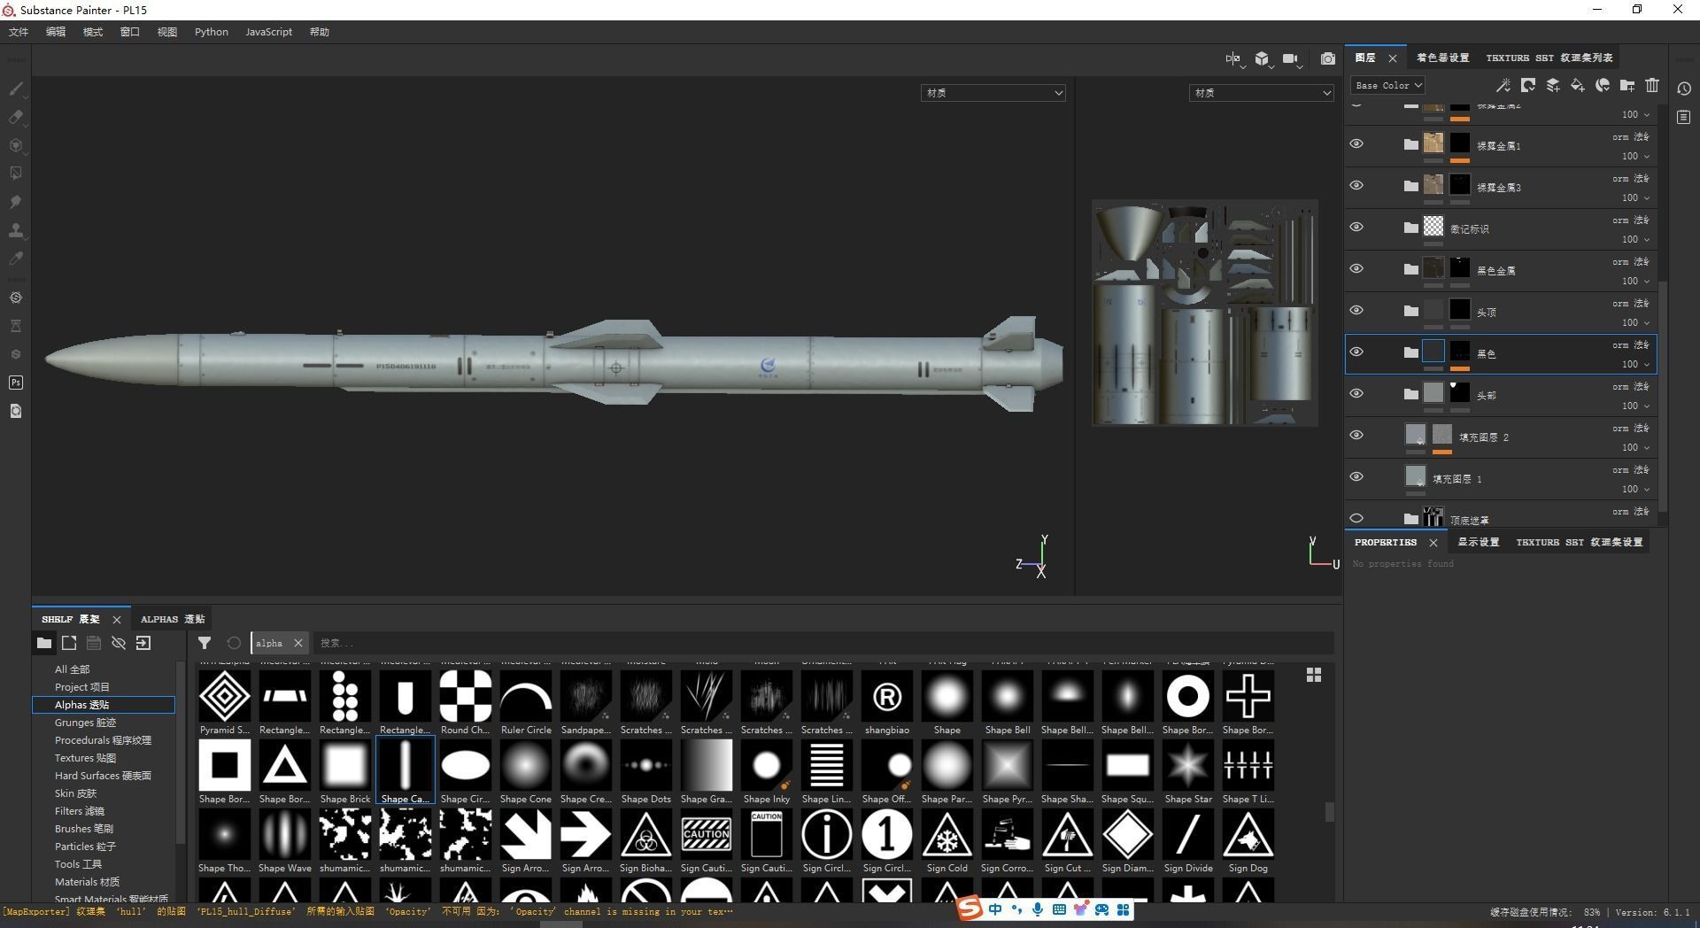Select the Grunges 脏迹 shelf category

[x=85, y=723]
